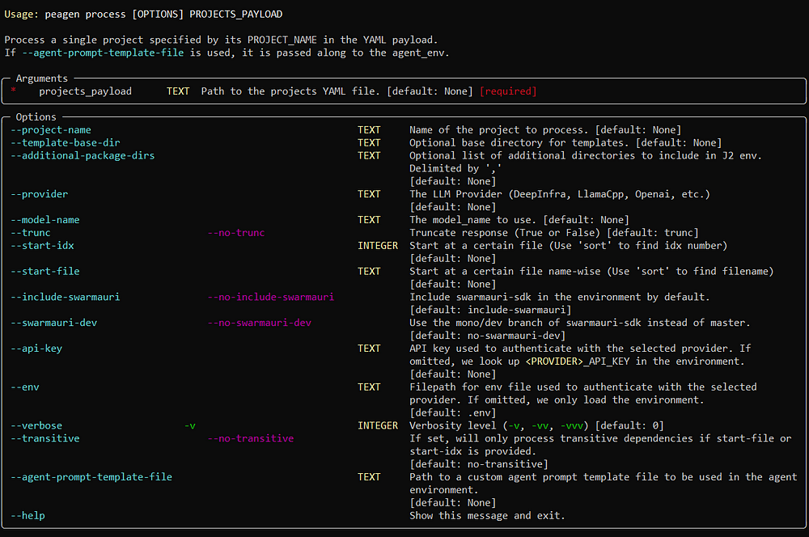Click the --agent-prompt-template-file option in Options
This screenshot has height=537, width=809.
click(x=91, y=477)
